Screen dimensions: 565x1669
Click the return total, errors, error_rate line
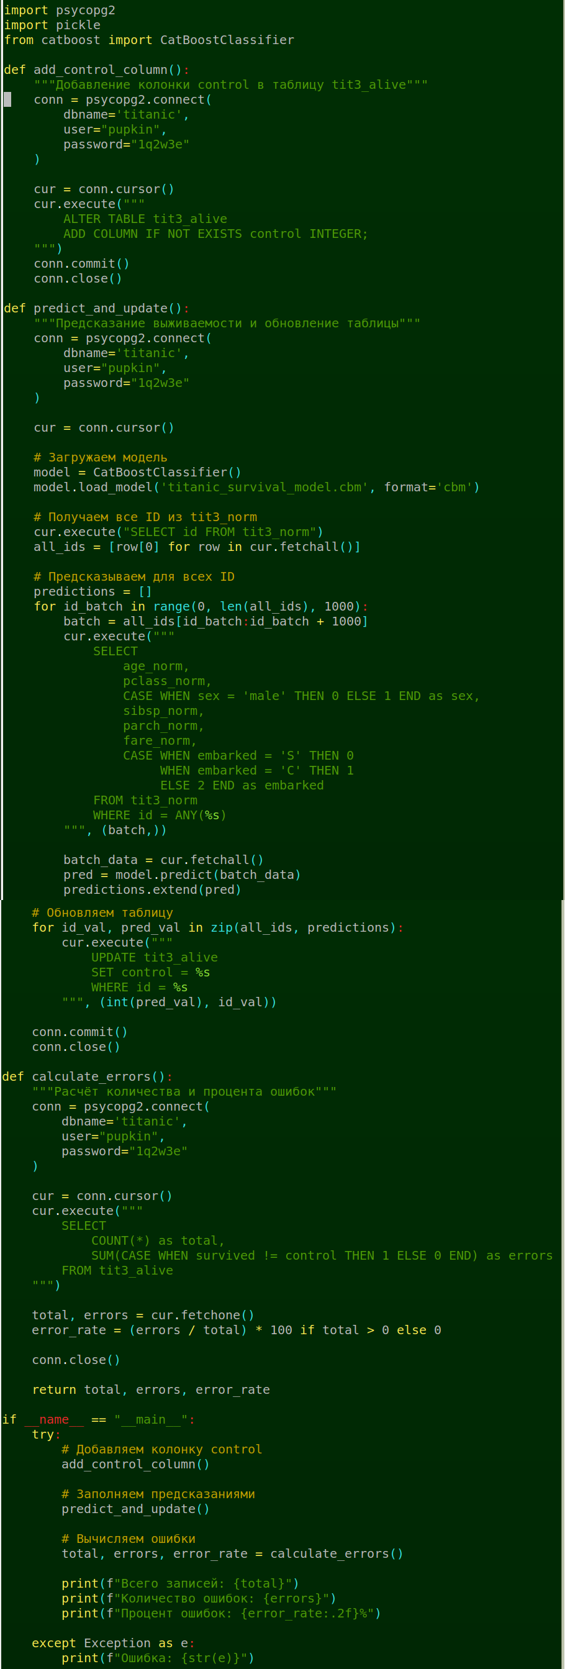pos(151,1389)
